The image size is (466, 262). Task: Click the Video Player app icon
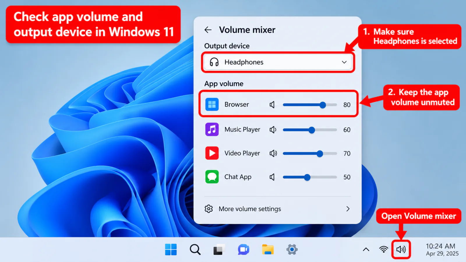[x=212, y=153]
